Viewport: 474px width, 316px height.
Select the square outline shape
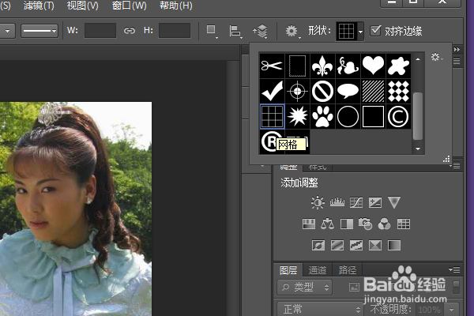[x=373, y=116]
